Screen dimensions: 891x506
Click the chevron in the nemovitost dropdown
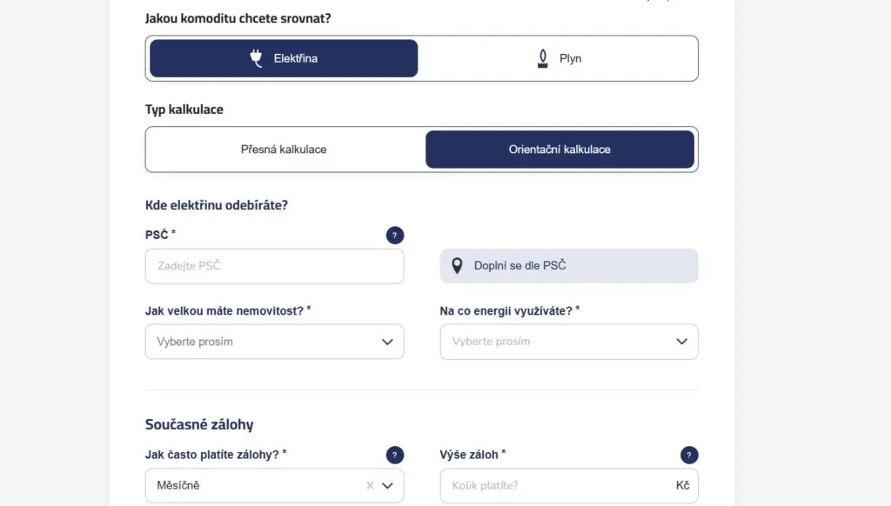tap(387, 342)
